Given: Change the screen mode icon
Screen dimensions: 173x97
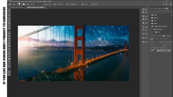Looking at the screenshot, I should pyautogui.click(x=9, y=75).
